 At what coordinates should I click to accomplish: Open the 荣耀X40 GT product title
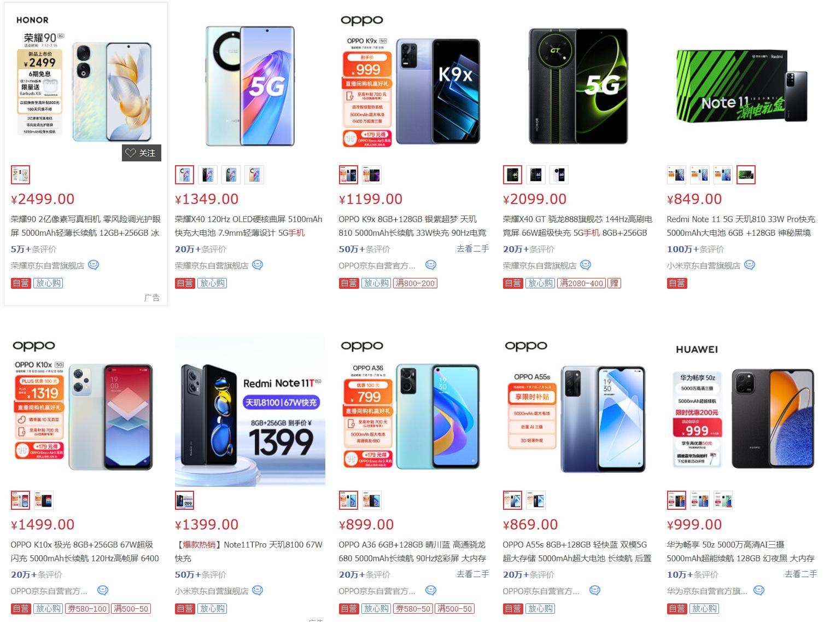[577, 226]
